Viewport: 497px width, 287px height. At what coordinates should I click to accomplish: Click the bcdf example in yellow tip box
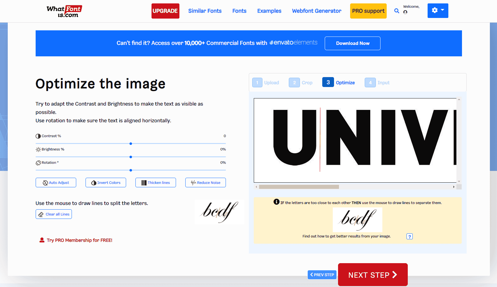(x=358, y=220)
